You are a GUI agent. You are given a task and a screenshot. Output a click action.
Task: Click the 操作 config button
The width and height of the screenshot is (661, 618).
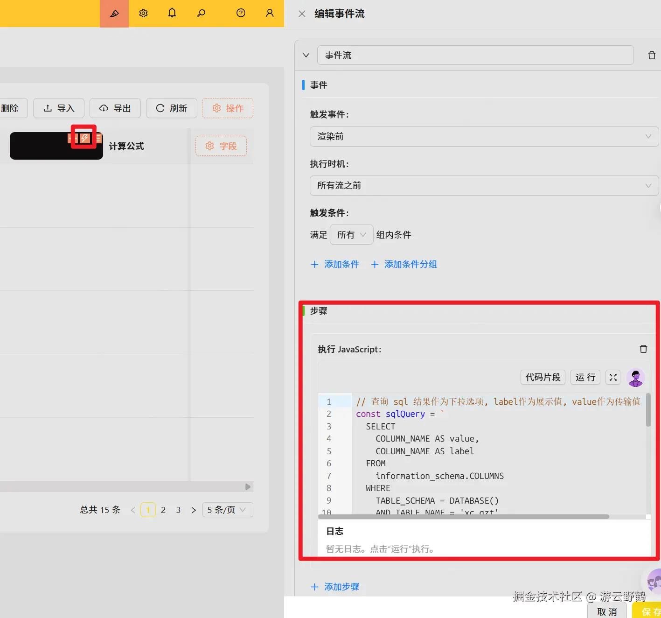[228, 108]
